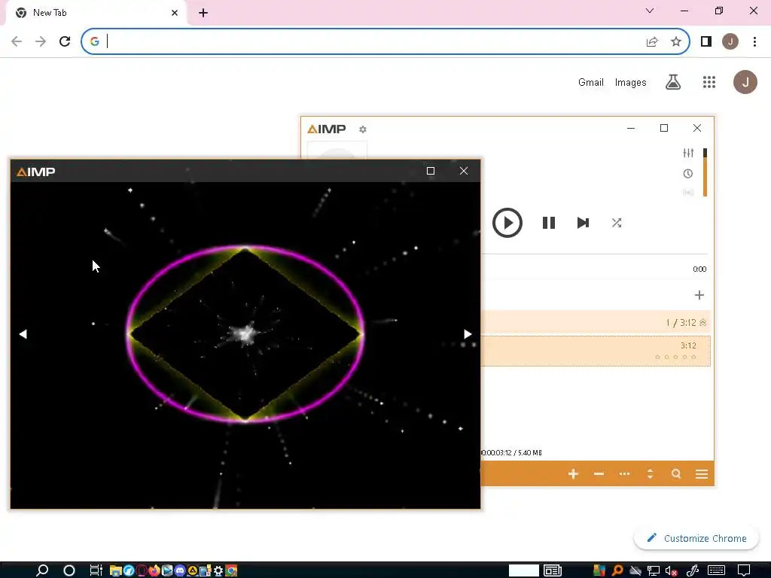Click the new playlist plus icon

699,295
